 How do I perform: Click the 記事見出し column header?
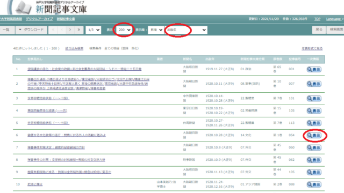(35, 59)
